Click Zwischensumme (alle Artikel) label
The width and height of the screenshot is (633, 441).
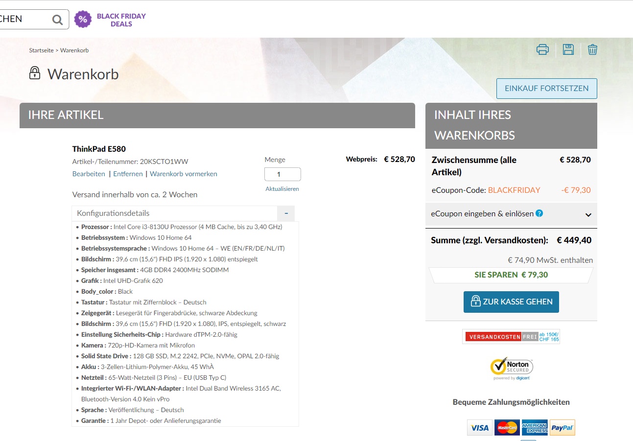pos(474,166)
